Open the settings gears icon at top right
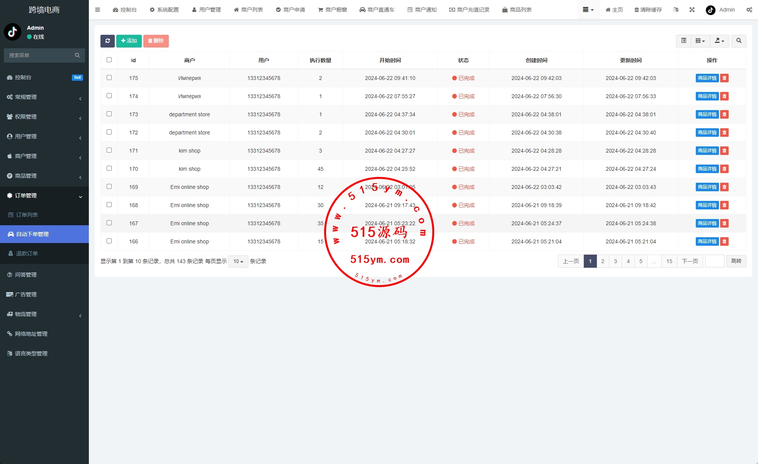The height and width of the screenshot is (464, 758). coord(749,10)
